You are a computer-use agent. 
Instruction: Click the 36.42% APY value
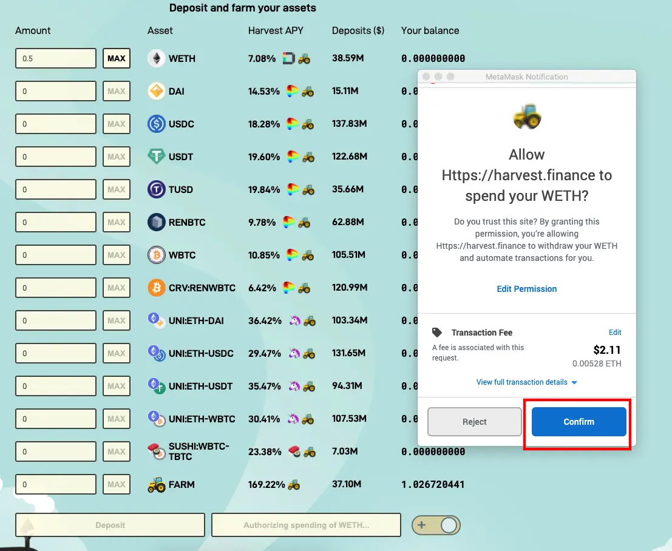265,320
